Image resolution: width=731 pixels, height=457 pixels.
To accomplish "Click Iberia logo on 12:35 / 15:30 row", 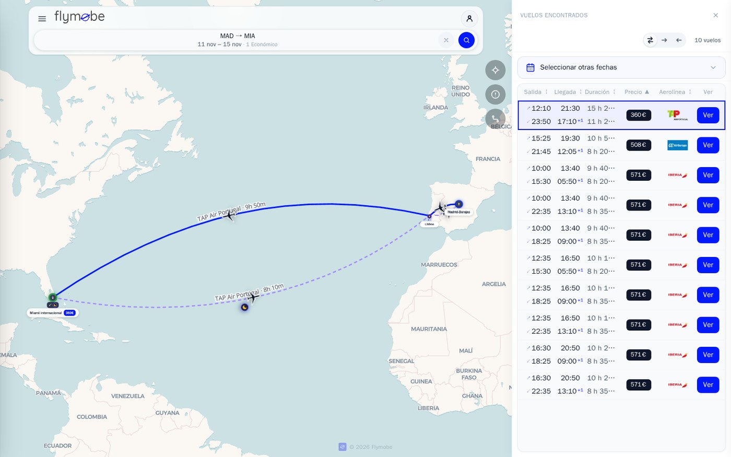I will click(677, 265).
